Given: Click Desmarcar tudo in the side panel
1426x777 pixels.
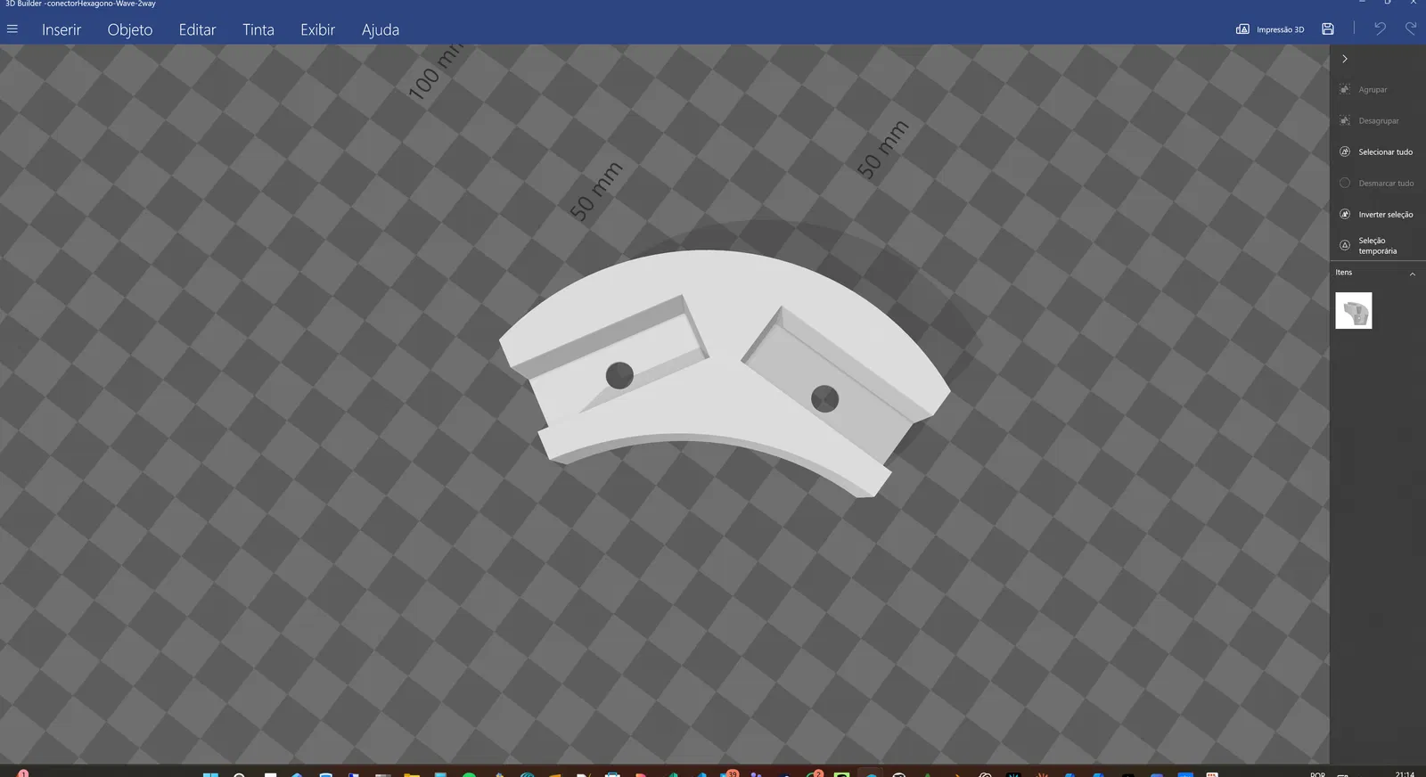Looking at the screenshot, I should (x=1377, y=183).
